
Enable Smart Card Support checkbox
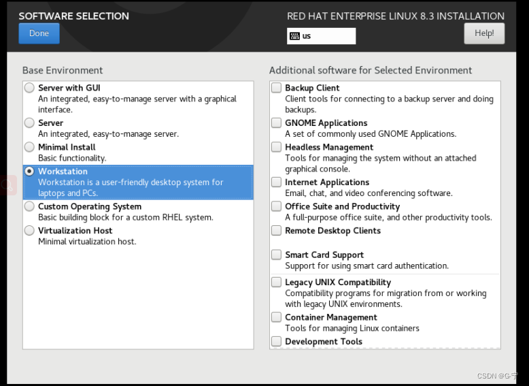click(276, 255)
